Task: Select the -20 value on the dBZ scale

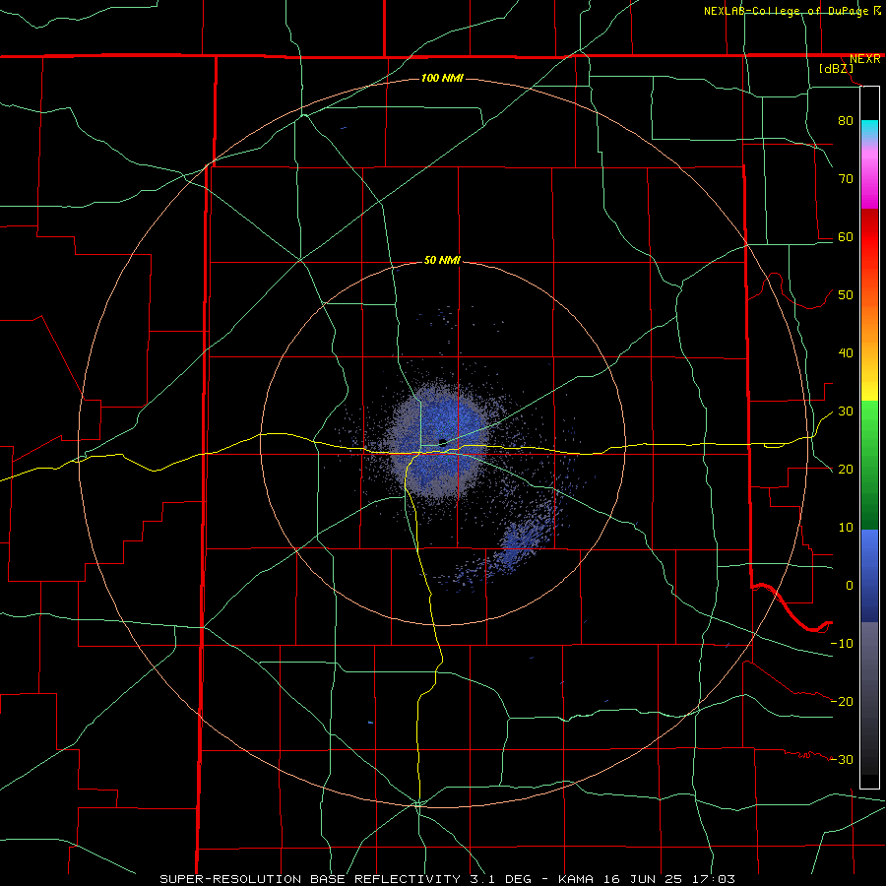Action: click(x=842, y=701)
